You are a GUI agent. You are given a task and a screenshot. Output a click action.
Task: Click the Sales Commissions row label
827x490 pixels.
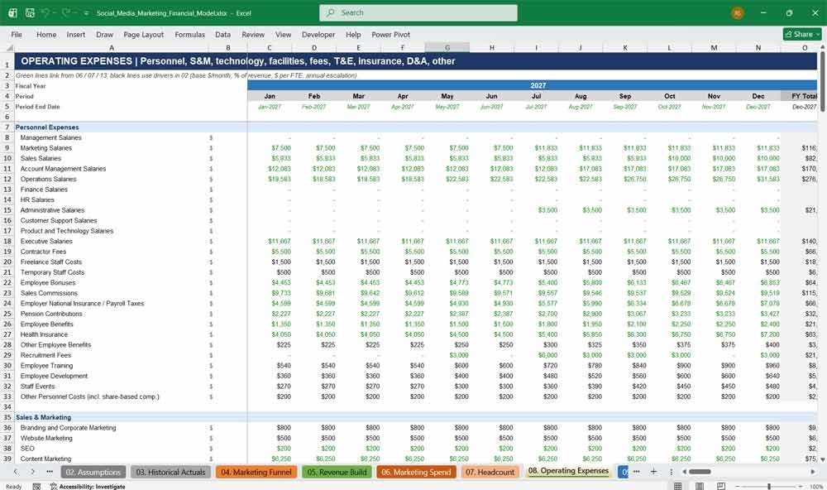pyautogui.click(x=49, y=293)
